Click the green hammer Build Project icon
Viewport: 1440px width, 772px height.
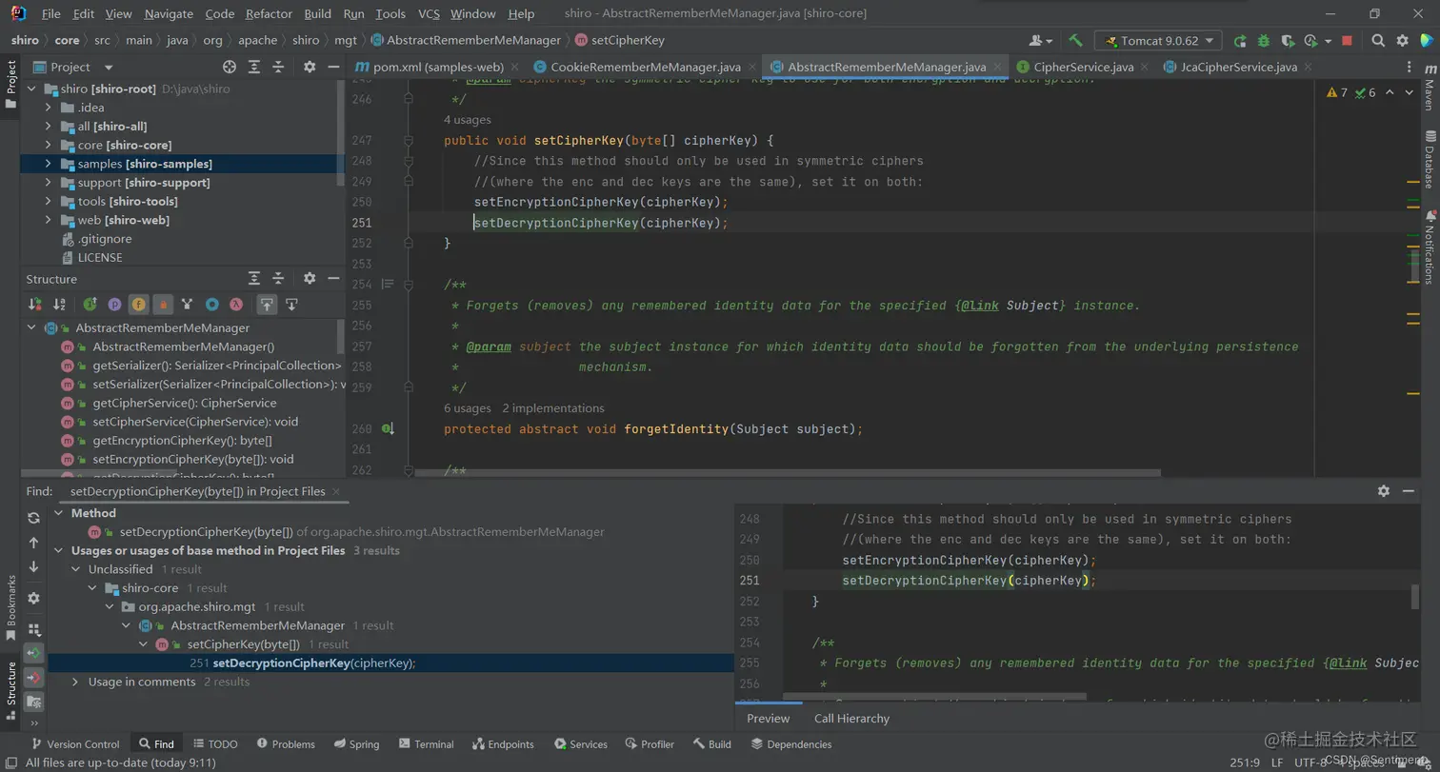pos(1075,41)
